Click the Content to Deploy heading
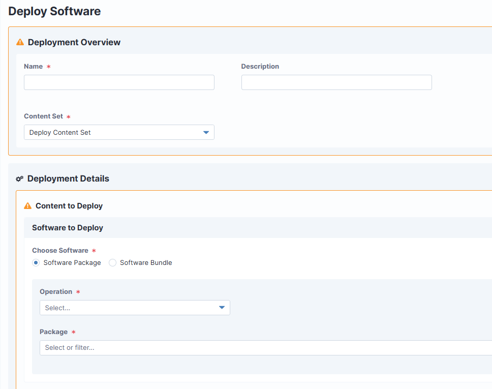The width and height of the screenshot is (492, 389). pyautogui.click(x=69, y=206)
